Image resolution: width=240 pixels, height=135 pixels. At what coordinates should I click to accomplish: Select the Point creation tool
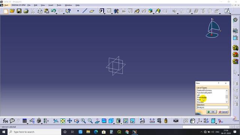point(78,11)
